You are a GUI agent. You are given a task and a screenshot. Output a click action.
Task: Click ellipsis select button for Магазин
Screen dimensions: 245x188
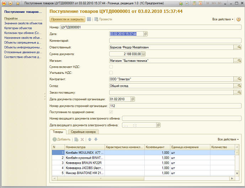(235, 61)
